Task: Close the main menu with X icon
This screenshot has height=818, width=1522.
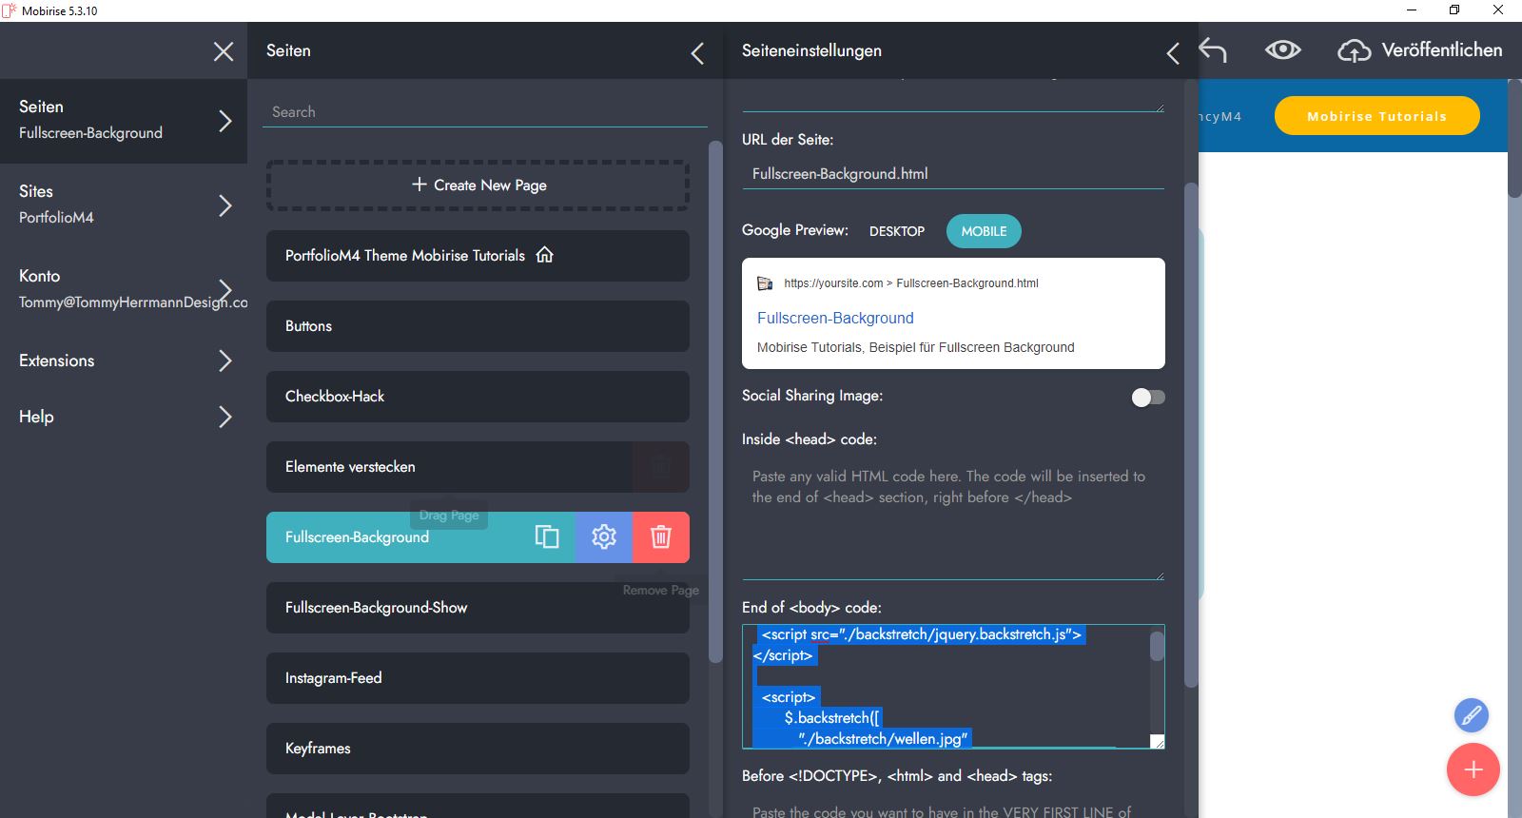Action: tap(224, 51)
